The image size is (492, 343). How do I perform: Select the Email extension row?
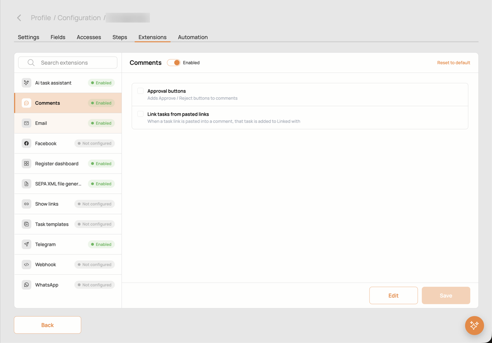pyautogui.click(x=68, y=123)
